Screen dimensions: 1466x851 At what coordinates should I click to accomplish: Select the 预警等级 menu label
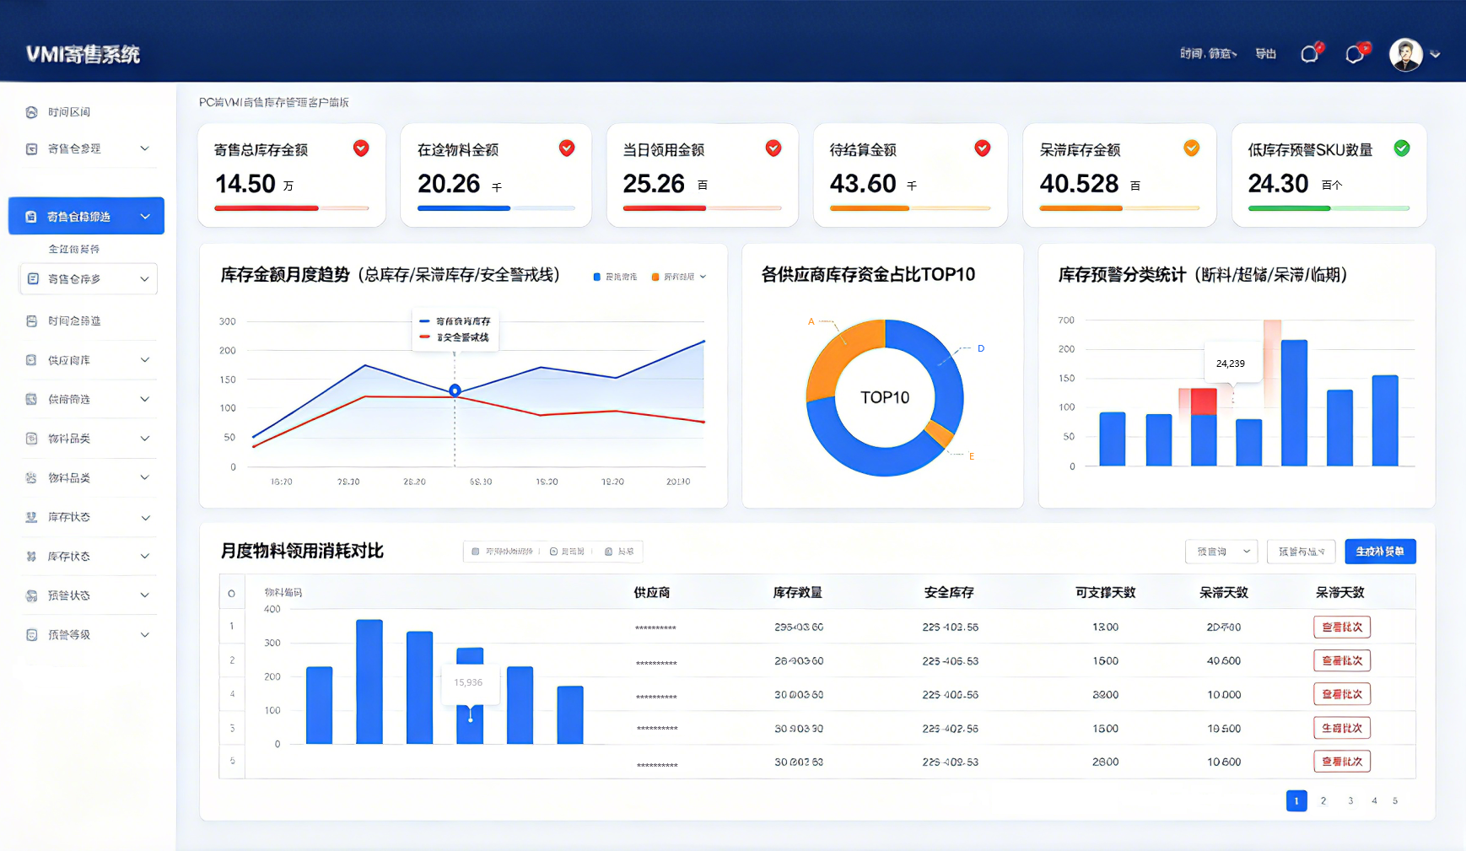pyautogui.click(x=69, y=635)
